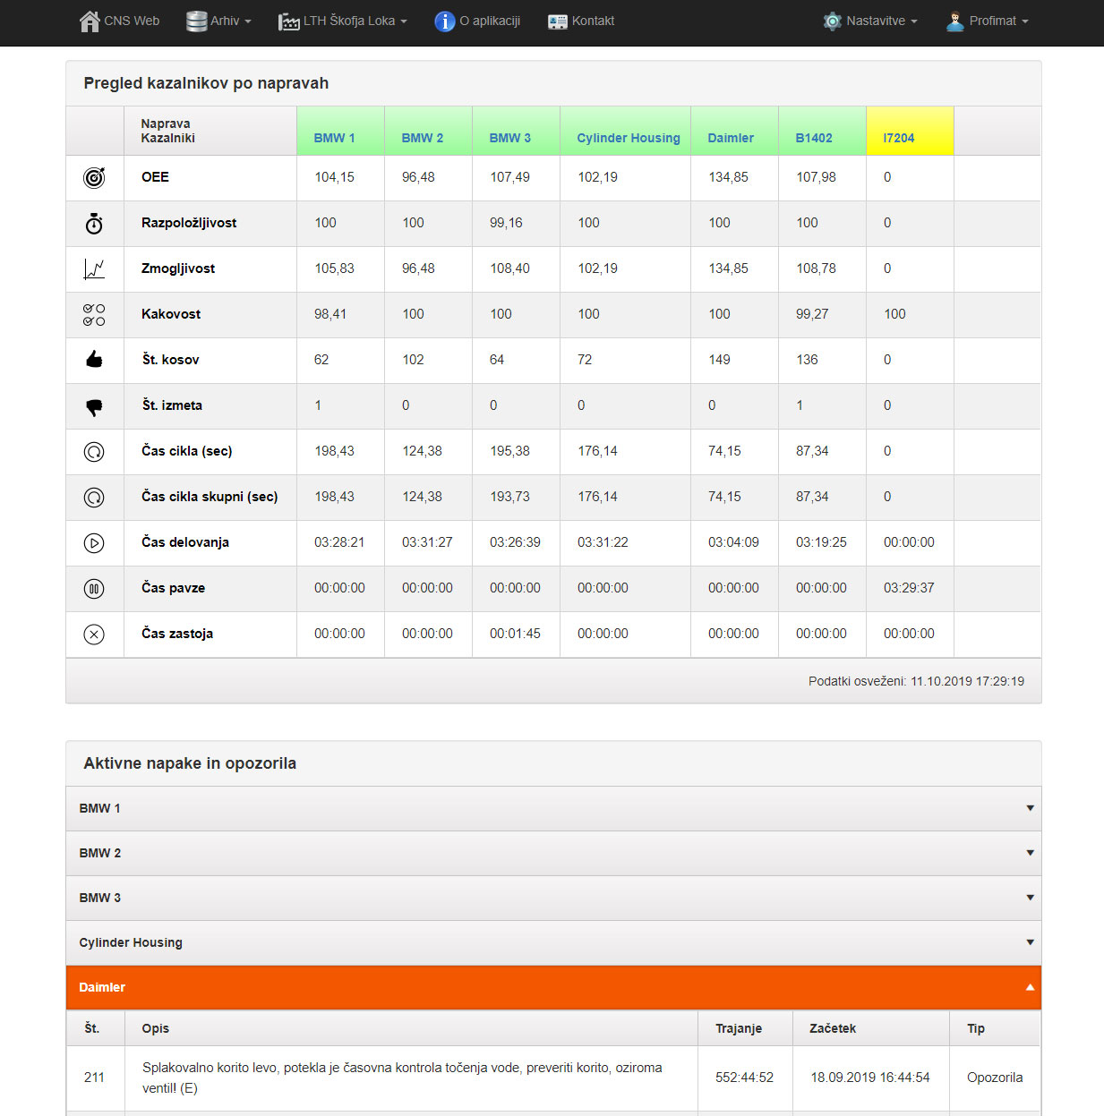
Task: Click the thumbs-up Št. kosov icon
Action: pyautogui.click(x=94, y=360)
